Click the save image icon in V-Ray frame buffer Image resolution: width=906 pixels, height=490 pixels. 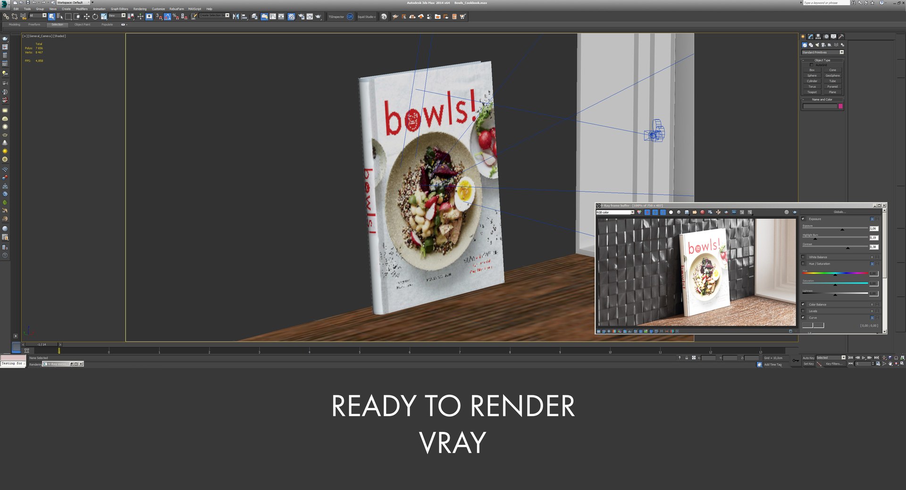click(x=687, y=212)
